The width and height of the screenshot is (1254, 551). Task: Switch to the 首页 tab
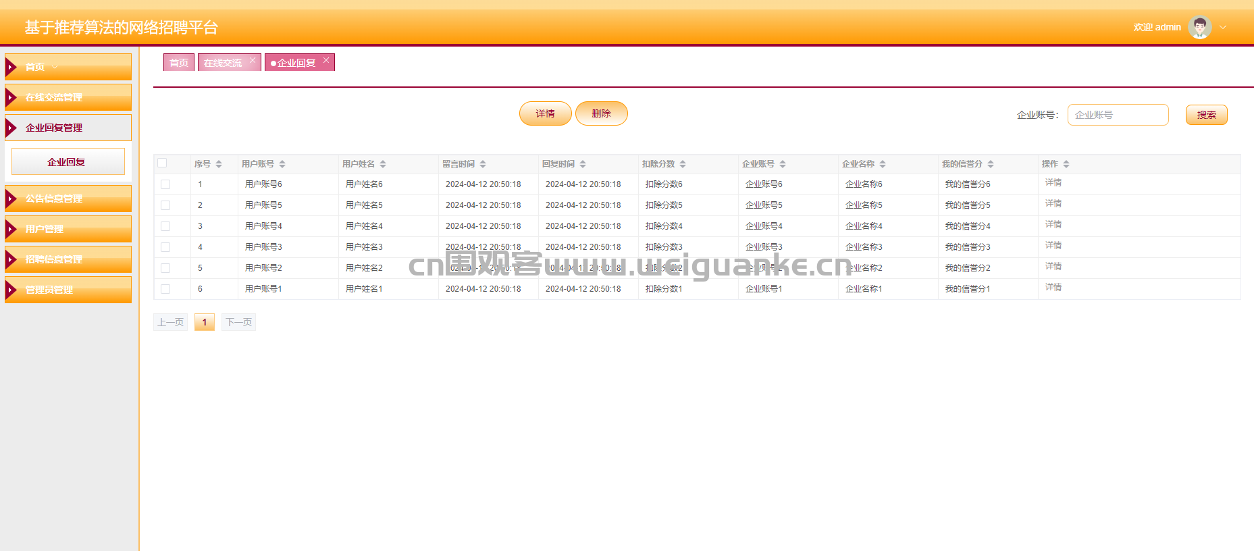(179, 63)
